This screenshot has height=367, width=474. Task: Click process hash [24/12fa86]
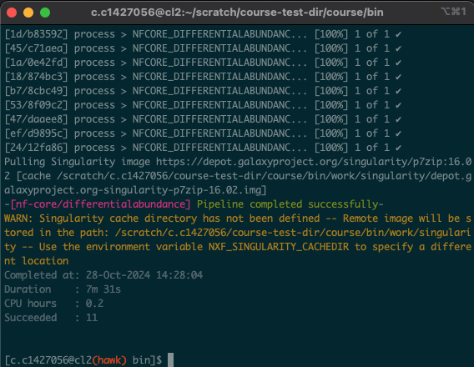[36, 148]
